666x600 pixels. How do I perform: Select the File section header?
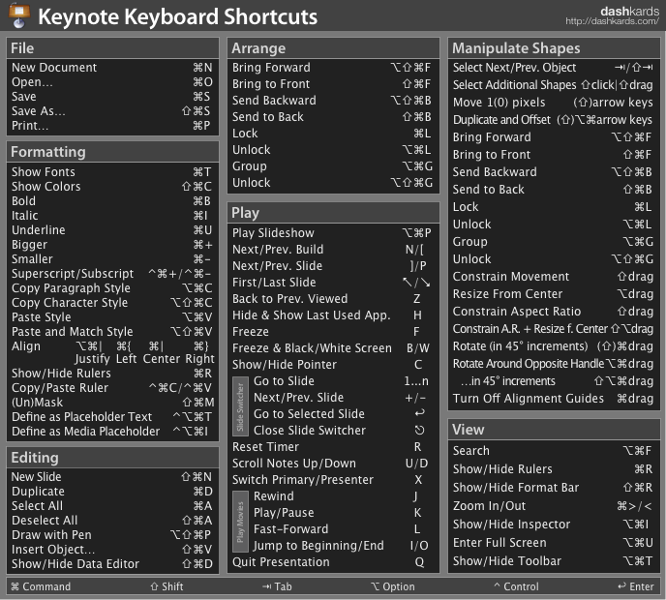point(112,48)
